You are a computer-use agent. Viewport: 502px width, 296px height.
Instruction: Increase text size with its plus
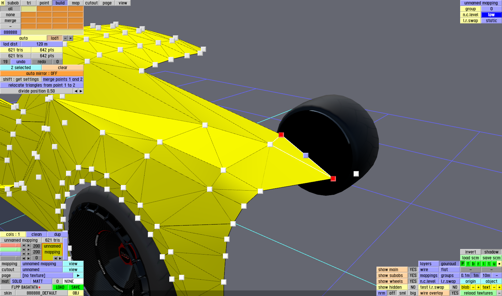(x=499, y=287)
